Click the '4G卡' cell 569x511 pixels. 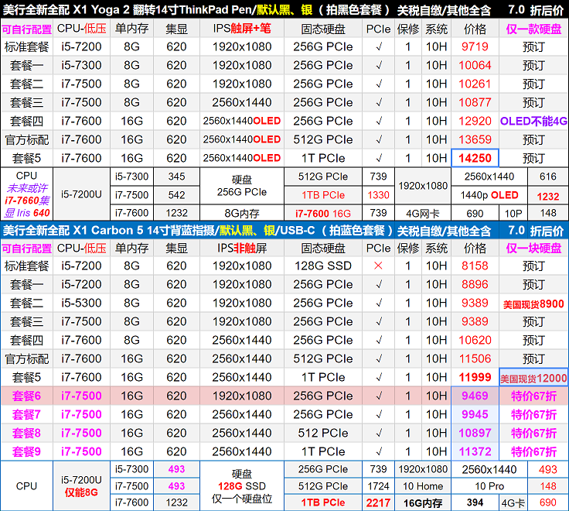[513, 502]
